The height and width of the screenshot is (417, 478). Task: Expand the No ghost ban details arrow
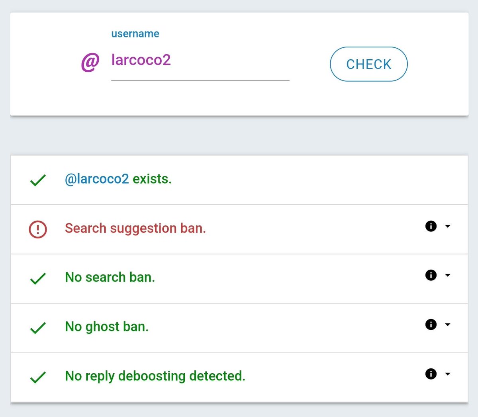click(448, 325)
